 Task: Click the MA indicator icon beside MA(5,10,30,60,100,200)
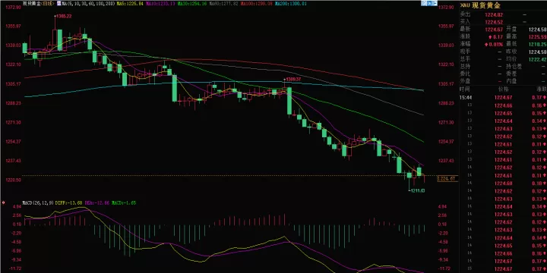(x=60, y=3)
